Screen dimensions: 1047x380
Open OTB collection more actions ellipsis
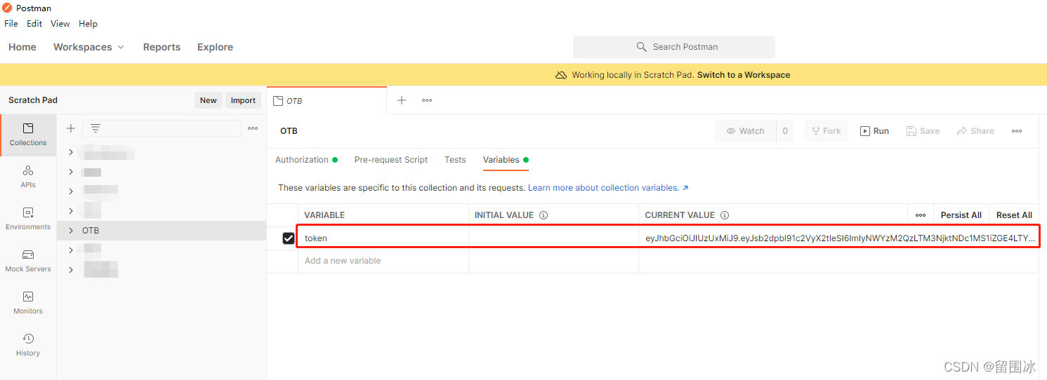pos(1017,131)
